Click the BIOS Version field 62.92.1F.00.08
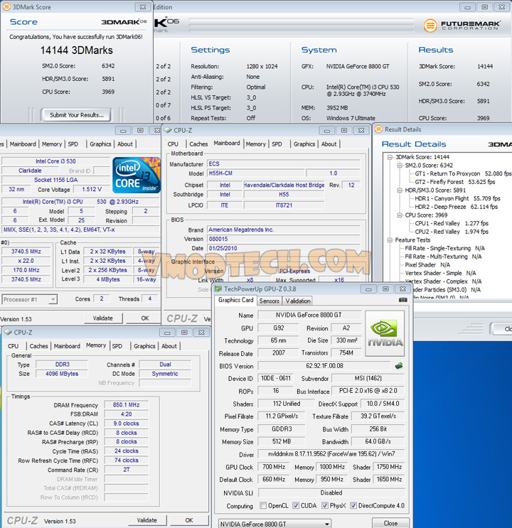Viewport: 512px width, 528px height. [x=324, y=366]
